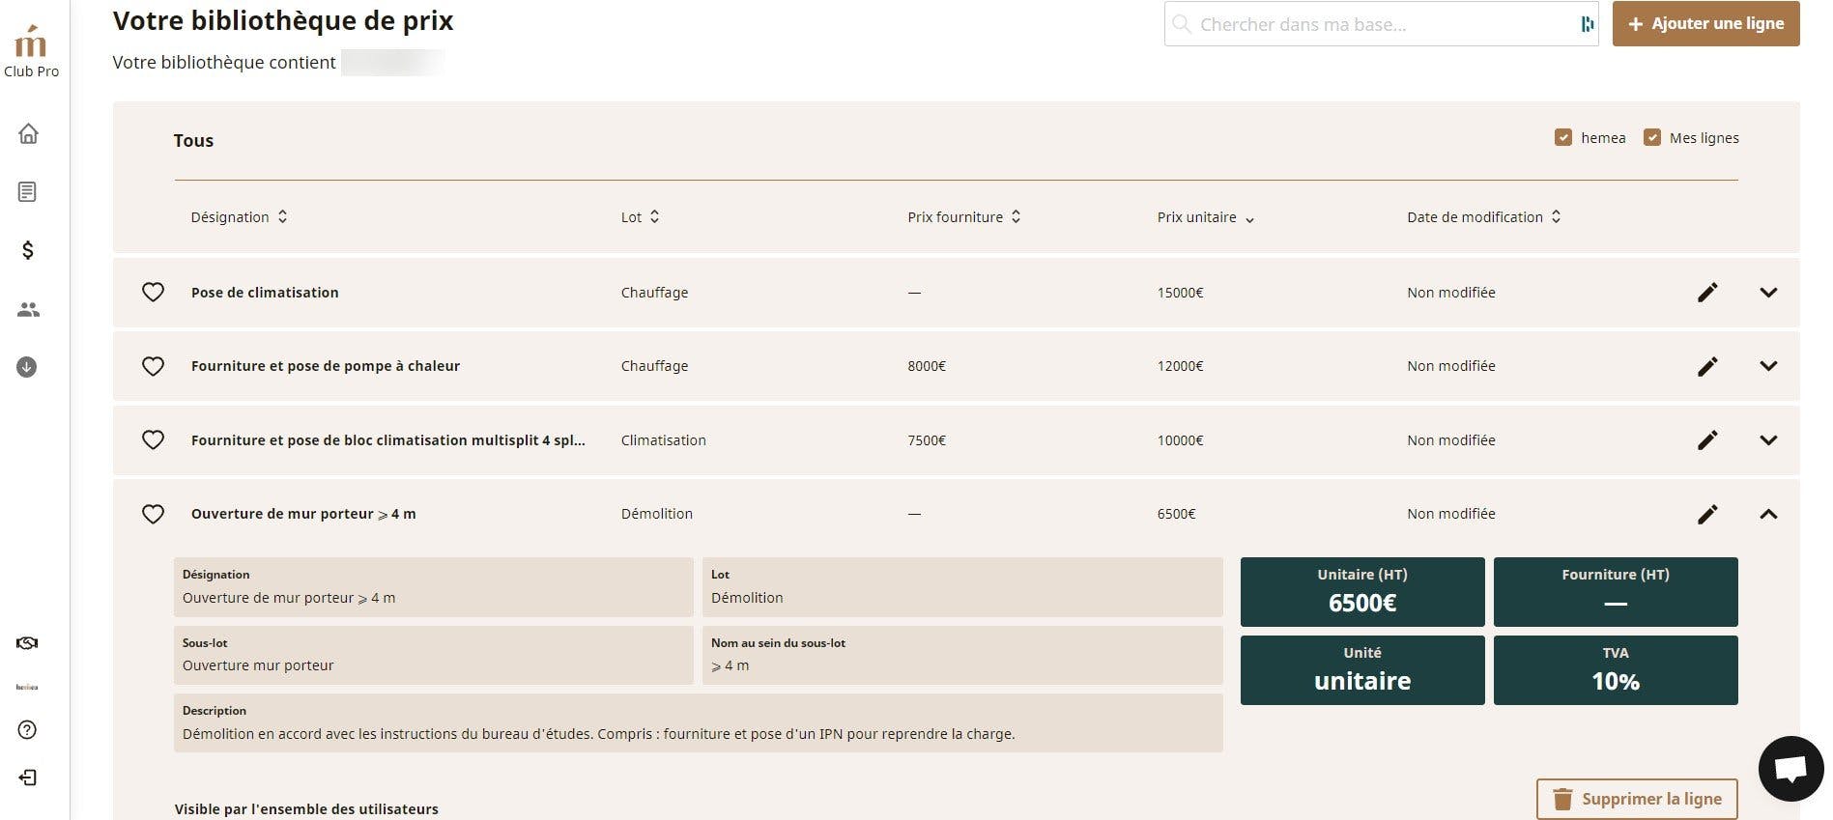Favorite the Pose de climatisation line
Image resolution: width=1833 pixels, height=820 pixels.
(153, 293)
